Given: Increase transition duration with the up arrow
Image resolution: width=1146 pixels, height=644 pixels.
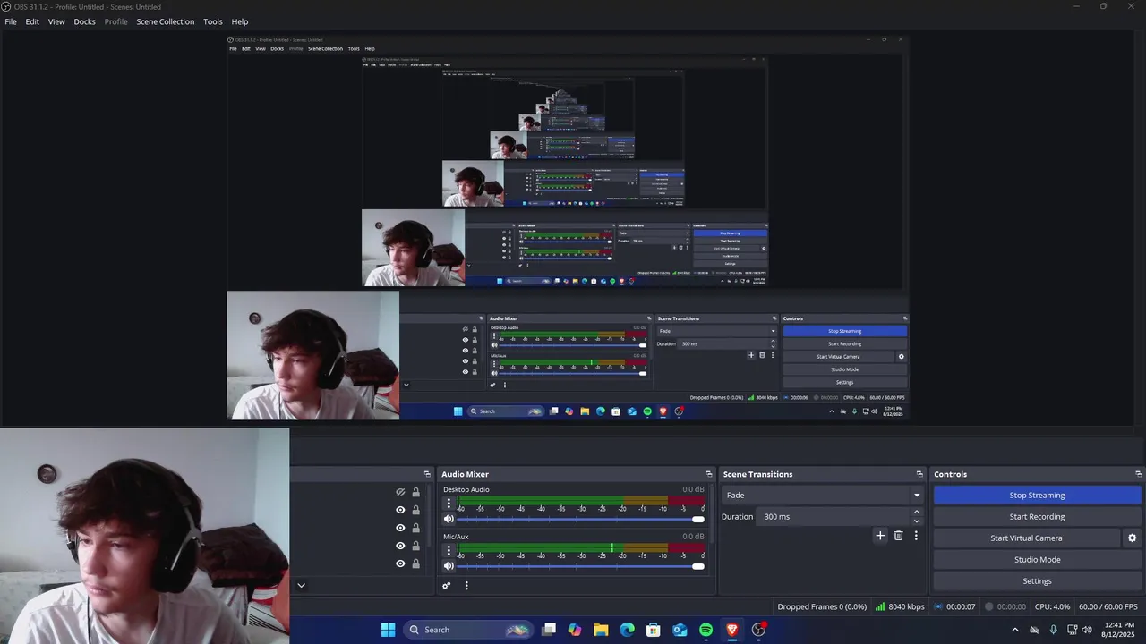Looking at the screenshot, I should click(916, 513).
